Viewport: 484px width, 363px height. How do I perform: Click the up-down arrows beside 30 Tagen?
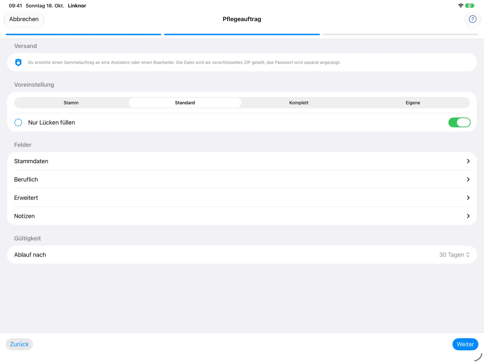[x=468, y=255]
